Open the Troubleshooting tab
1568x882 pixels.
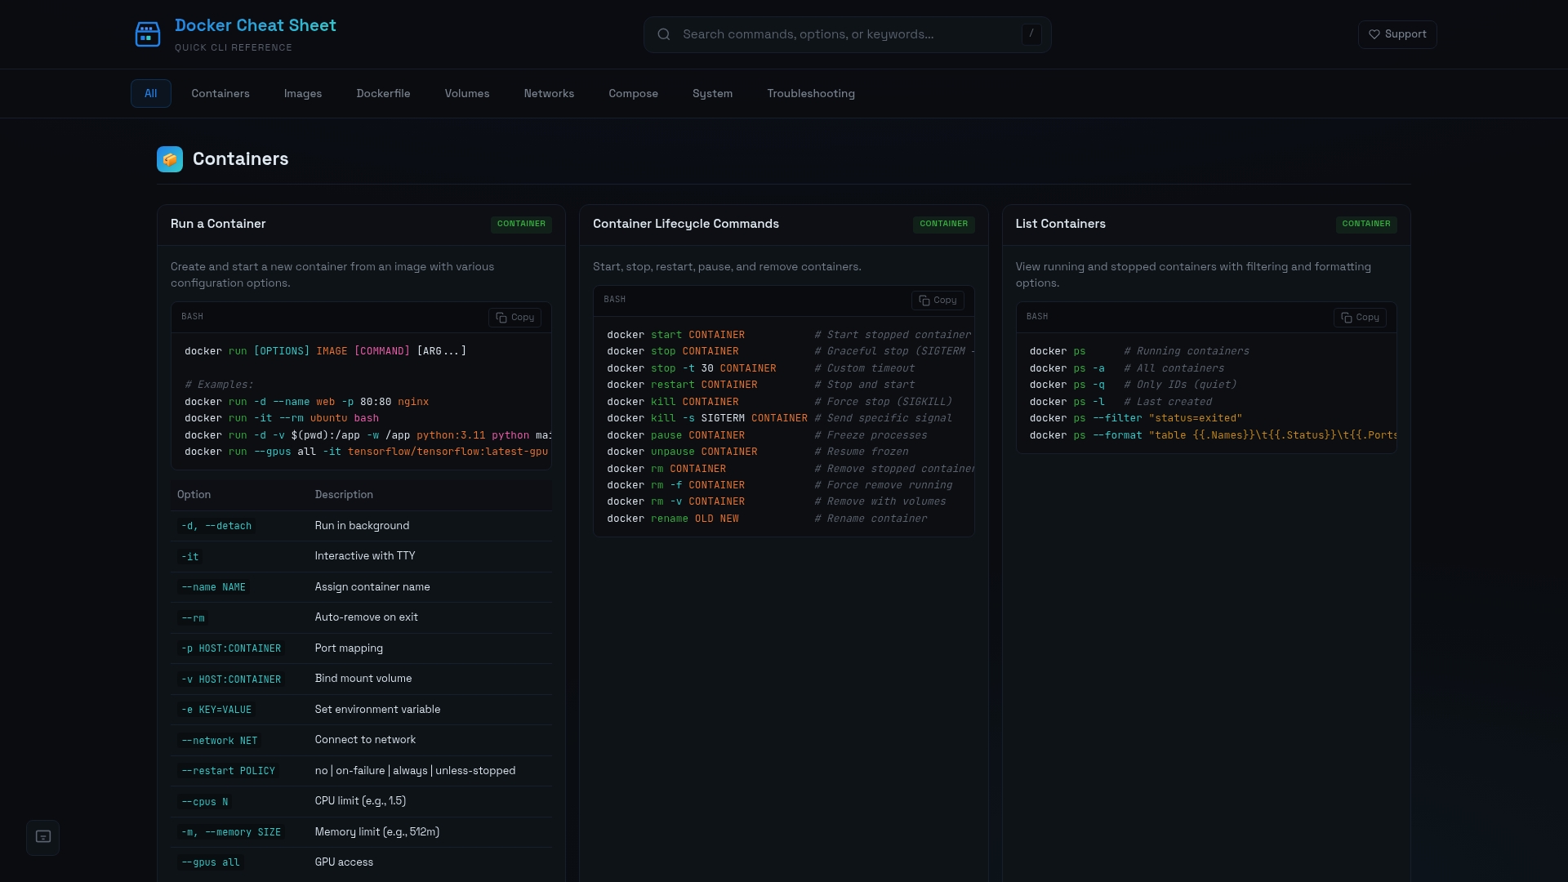(811, 94)
